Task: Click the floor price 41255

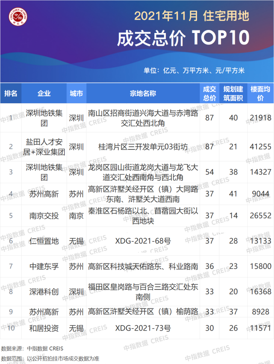Action: [260, 147]
